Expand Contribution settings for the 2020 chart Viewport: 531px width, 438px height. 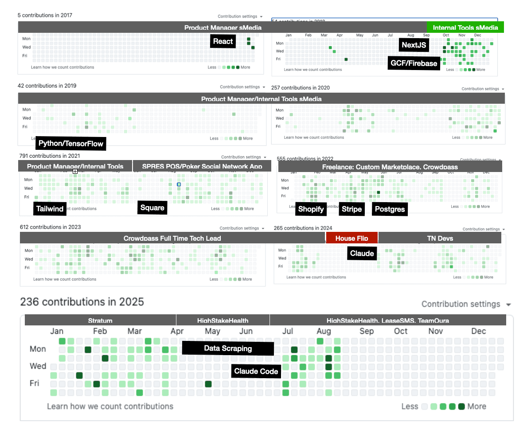481,89
